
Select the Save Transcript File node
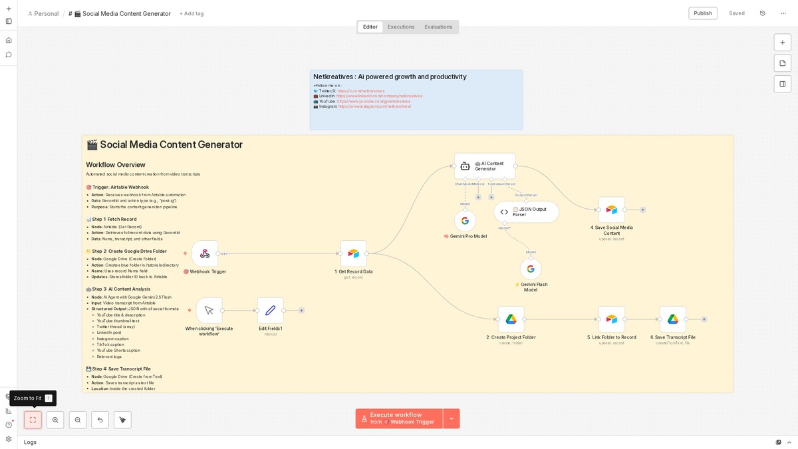click(673, 319)
